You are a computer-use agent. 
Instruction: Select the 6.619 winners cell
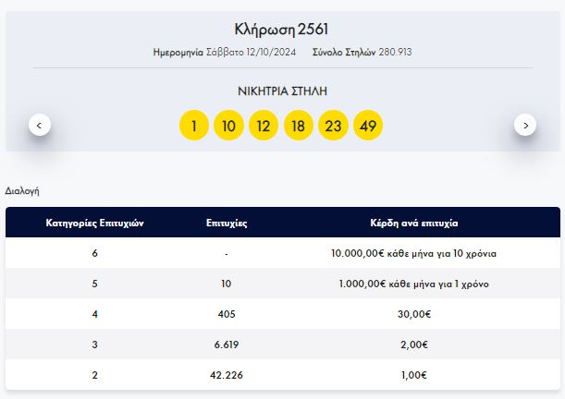click(227, 345)
